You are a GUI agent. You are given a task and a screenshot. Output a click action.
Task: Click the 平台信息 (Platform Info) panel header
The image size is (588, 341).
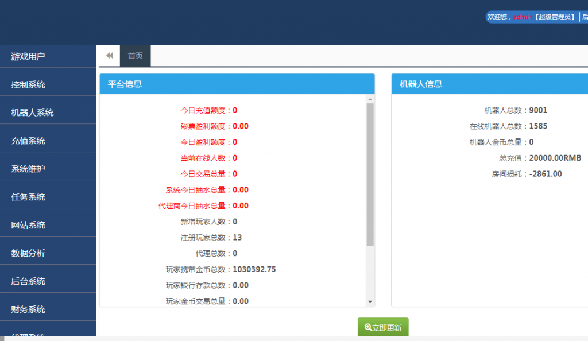click(x=237, y=84)
